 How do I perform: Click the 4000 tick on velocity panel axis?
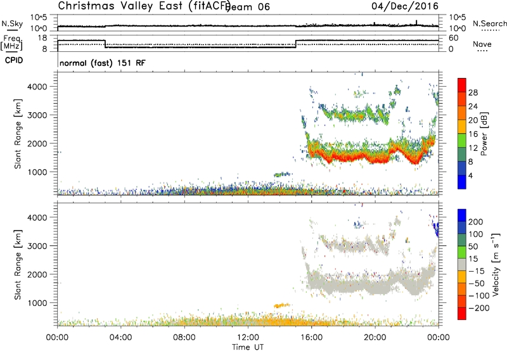point(37,217)
